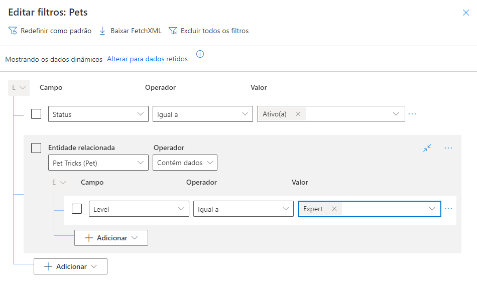Check the Status row checkbox

click(x=36, y=114)
